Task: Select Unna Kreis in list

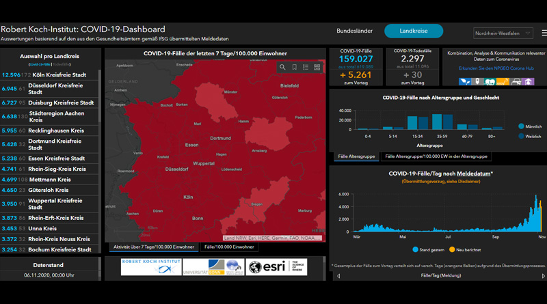Action: pos(49,228)
